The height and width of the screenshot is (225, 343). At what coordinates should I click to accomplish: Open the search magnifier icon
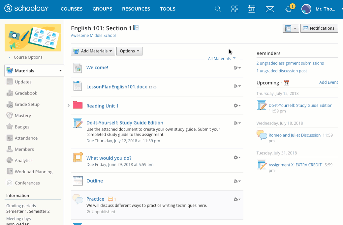click(x=218, y=9)
